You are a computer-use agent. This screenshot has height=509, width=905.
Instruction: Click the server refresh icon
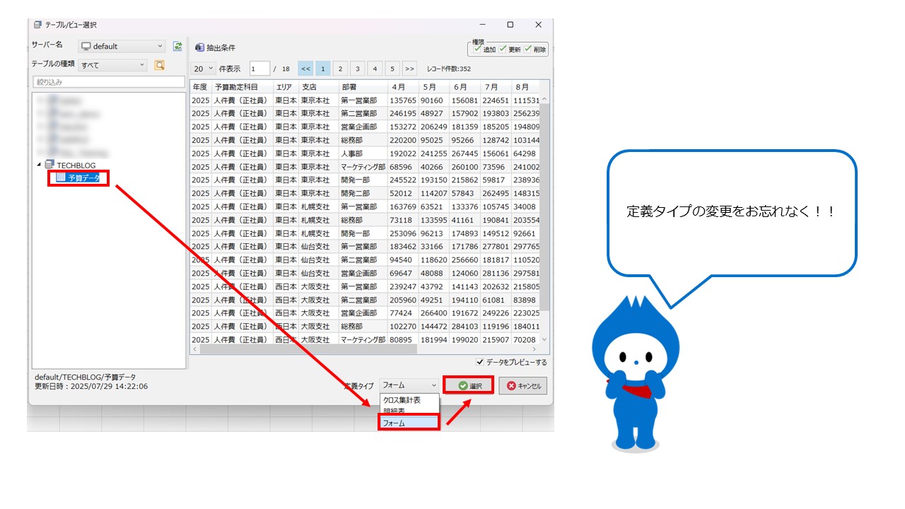pyautogui.click(x=178, y=47)
